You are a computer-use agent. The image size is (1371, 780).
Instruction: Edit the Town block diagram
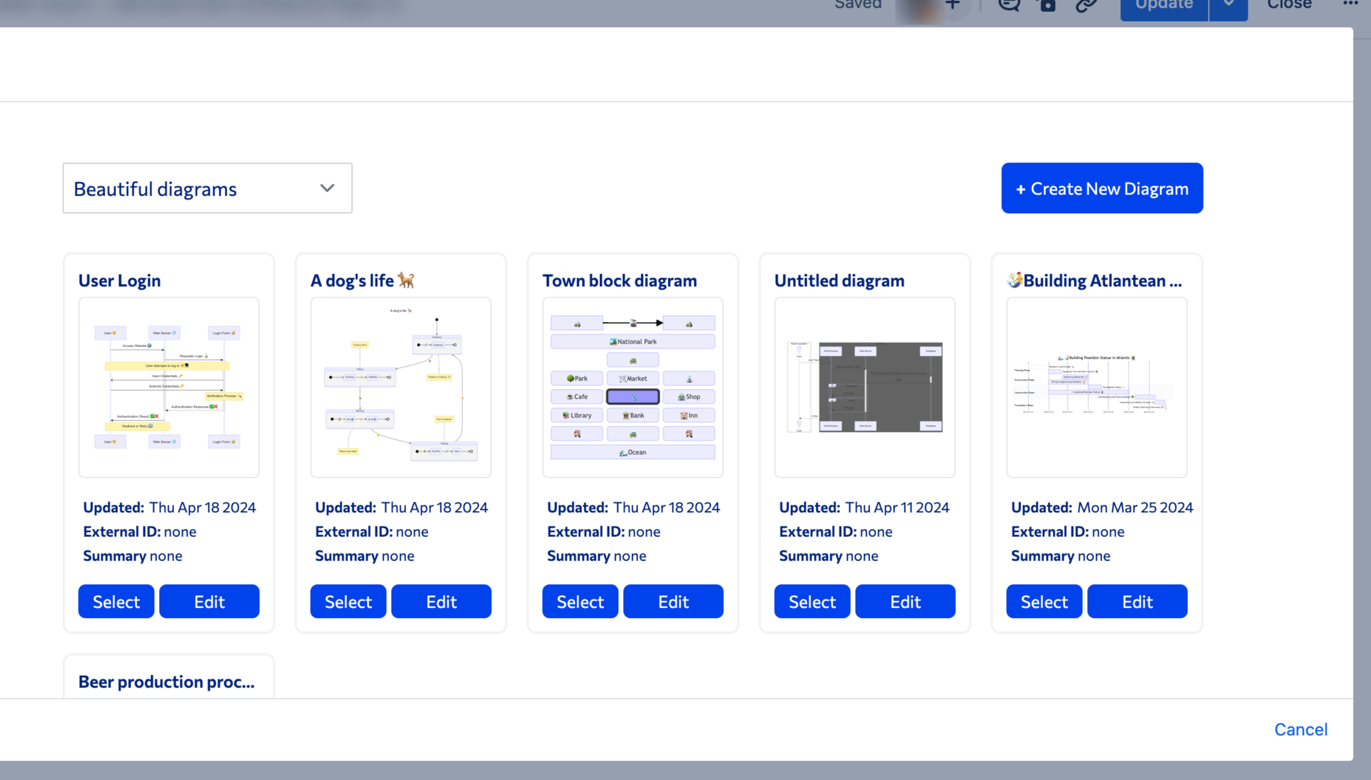click(673, 601)
